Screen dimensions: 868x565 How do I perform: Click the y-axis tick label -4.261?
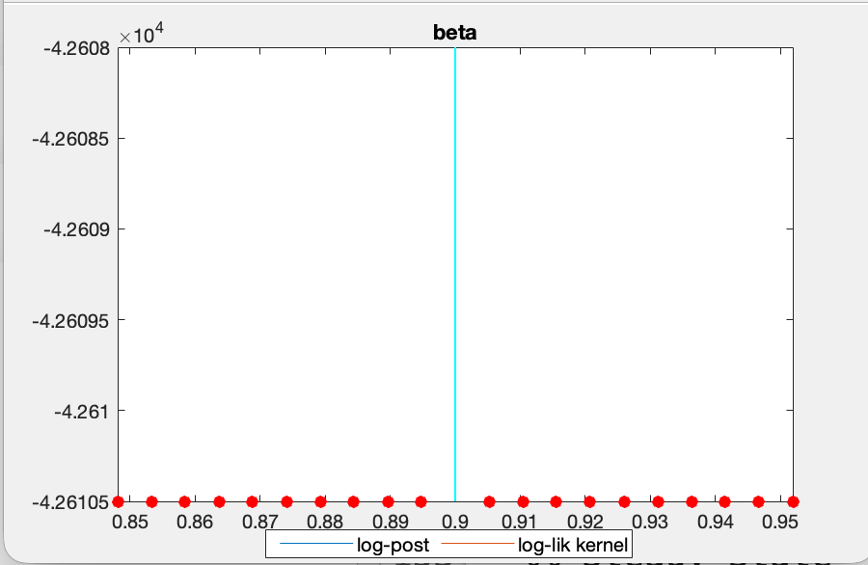84,412
